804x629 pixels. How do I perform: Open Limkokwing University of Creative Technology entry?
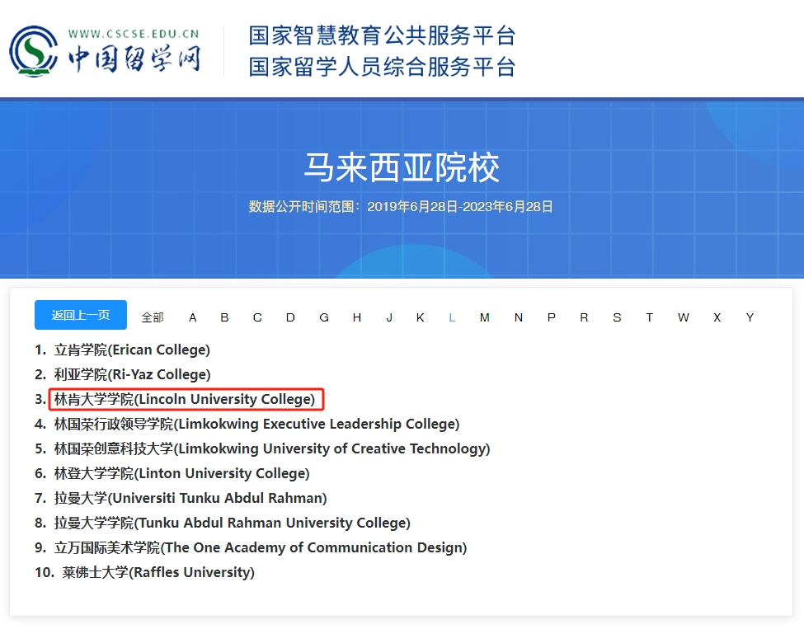pyautogui.click(x=272, y=448)
